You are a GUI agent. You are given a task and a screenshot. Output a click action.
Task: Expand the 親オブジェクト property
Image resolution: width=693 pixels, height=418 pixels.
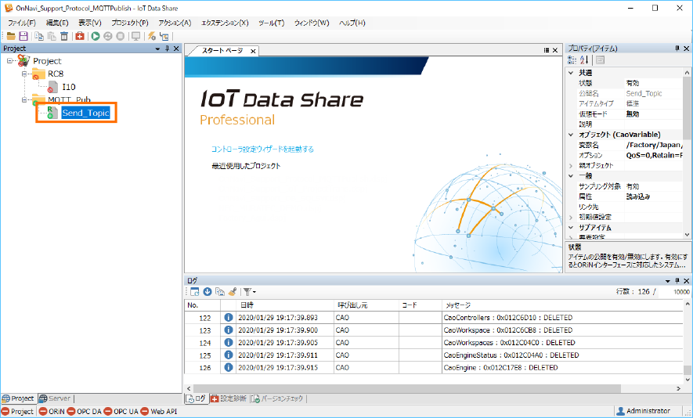[x=571, y=166]
